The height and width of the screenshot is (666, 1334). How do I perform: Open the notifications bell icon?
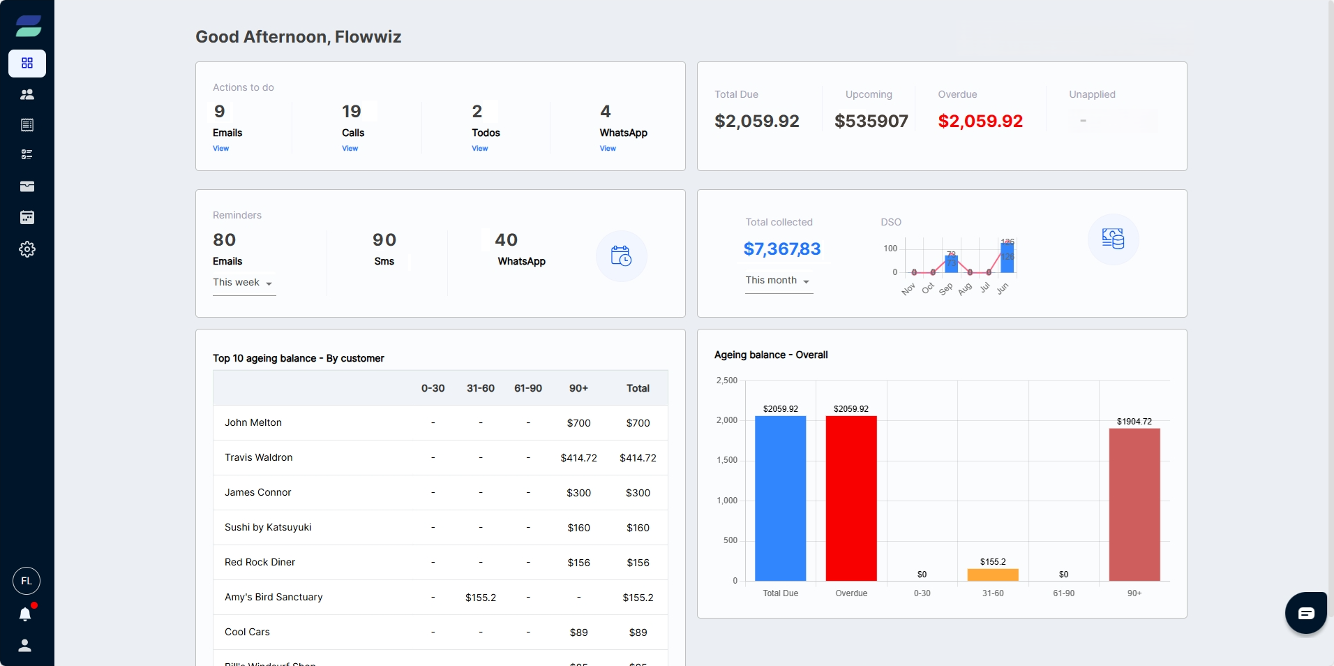[26, 614]
